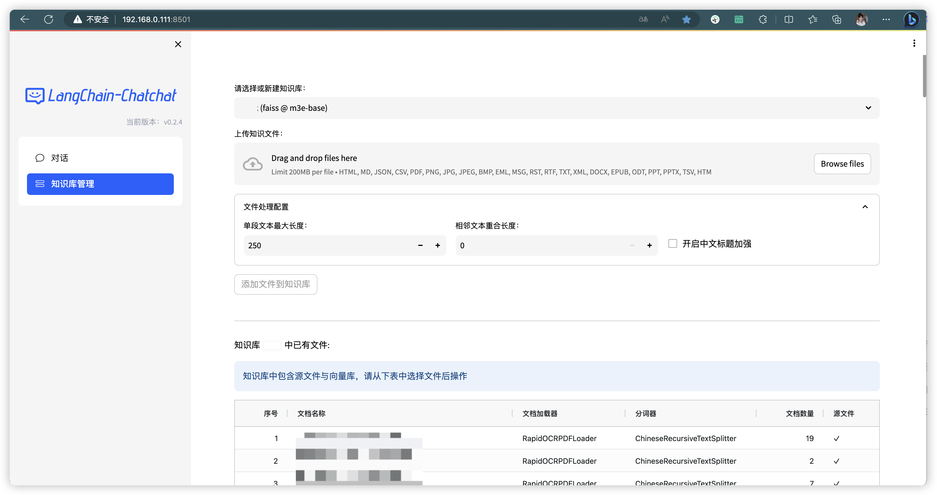Click 添加文件到知识库 button
Viewport: 937px width, 495px height.
(275, 284)
